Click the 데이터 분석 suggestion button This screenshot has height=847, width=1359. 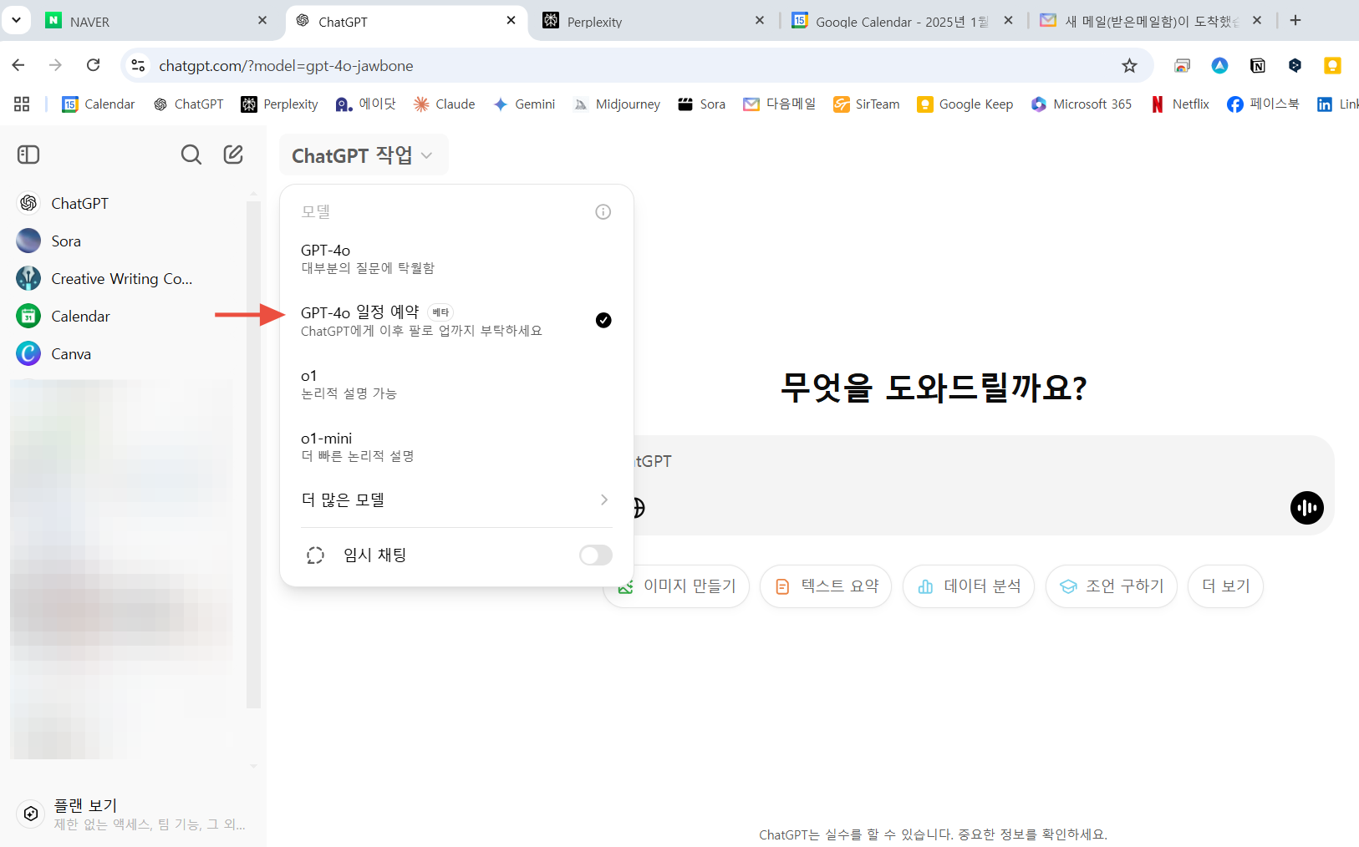point(969,586)
